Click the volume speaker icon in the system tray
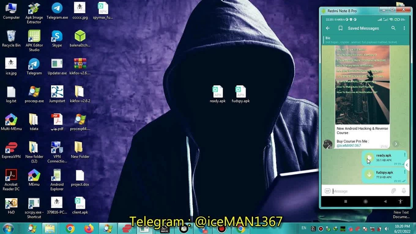This screenshot has width=416, height=234. [387, 229]
